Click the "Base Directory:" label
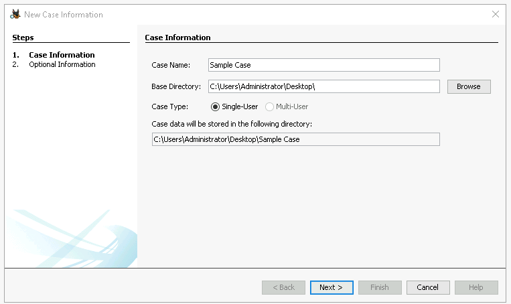 pos(176,86)
